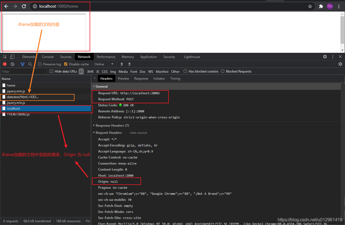The height and width of the screenshot is (225, 345).
Task: Filter requests by WS
Action: (151, 71)
